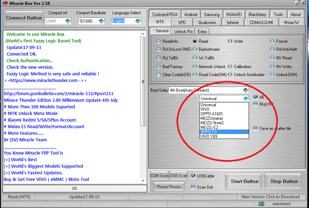The width and height of the screenshot is (309, 208).
Task: Choose OPPO A1601 in the model list
Action: click(224, 114)
